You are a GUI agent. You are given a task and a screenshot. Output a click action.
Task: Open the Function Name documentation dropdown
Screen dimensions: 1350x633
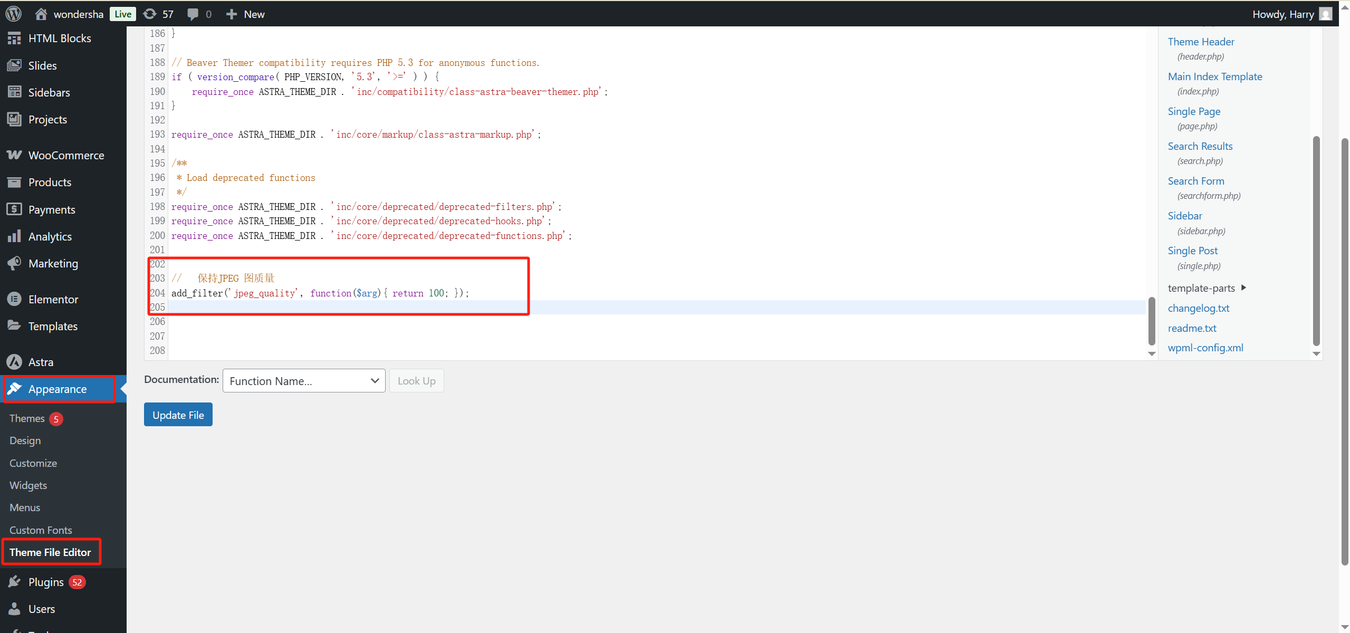click(304, 381)
